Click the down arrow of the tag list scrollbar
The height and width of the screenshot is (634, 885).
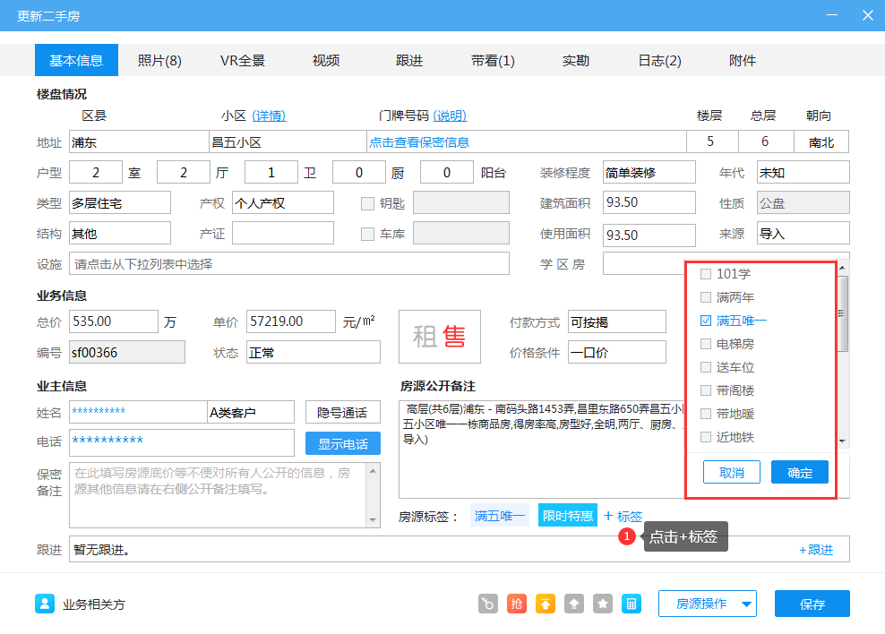[842, 441]
